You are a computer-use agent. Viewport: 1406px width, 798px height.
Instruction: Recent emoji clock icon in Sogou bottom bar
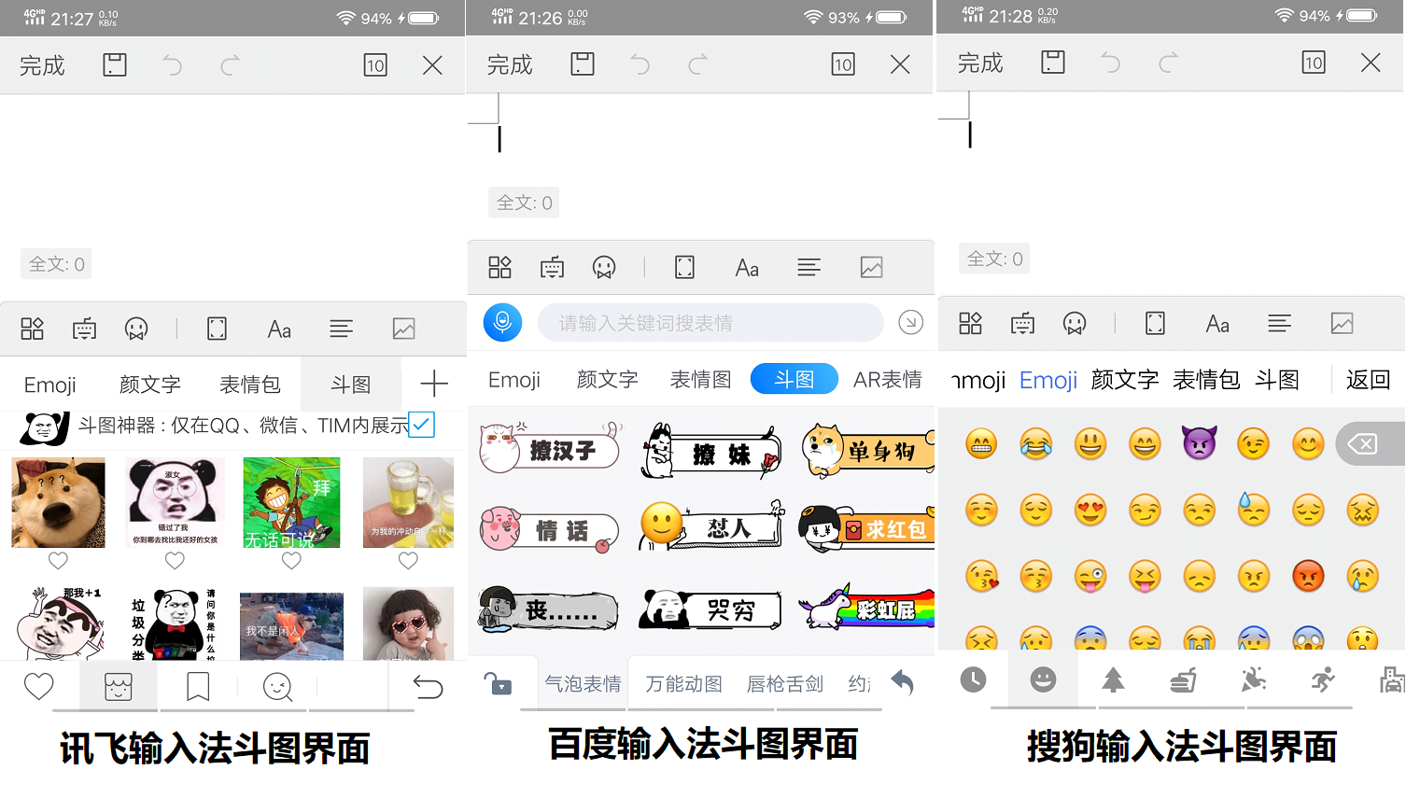973,679
